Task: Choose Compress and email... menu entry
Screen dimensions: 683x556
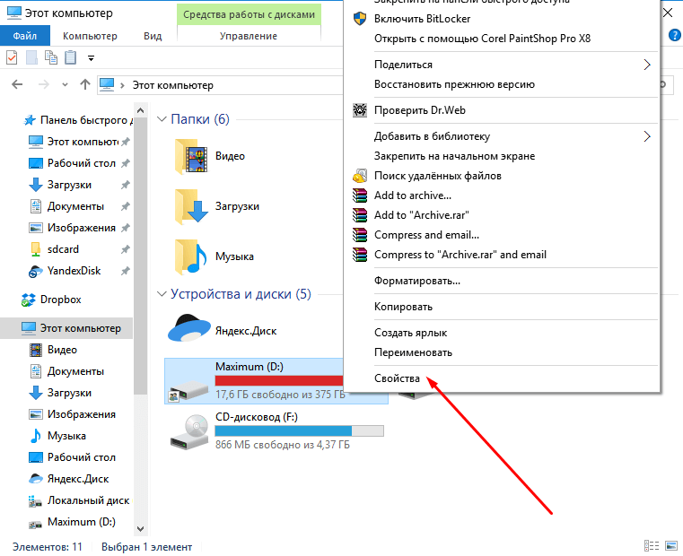Action: click(501, 235)
